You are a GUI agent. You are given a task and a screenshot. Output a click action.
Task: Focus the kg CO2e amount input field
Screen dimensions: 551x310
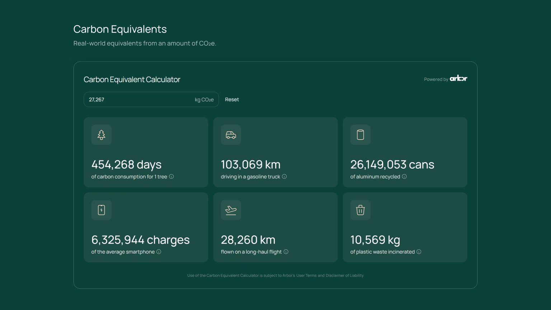[151, 99]
